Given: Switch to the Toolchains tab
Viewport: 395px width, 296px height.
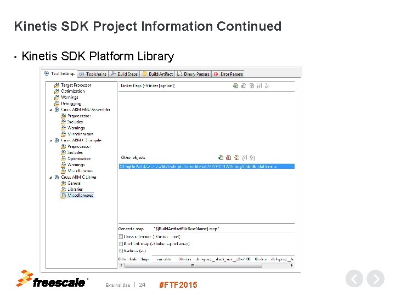Looking at the screenshot, I should [x=93, y=74].
